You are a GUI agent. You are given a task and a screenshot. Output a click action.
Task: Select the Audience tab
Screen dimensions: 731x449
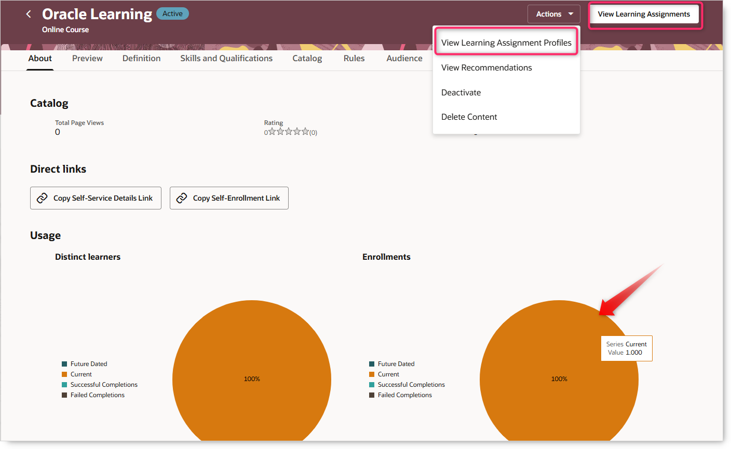tap(404, 58)
